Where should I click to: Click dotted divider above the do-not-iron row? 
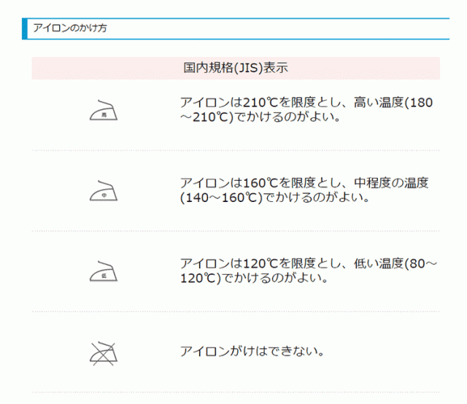coord(235,311)
